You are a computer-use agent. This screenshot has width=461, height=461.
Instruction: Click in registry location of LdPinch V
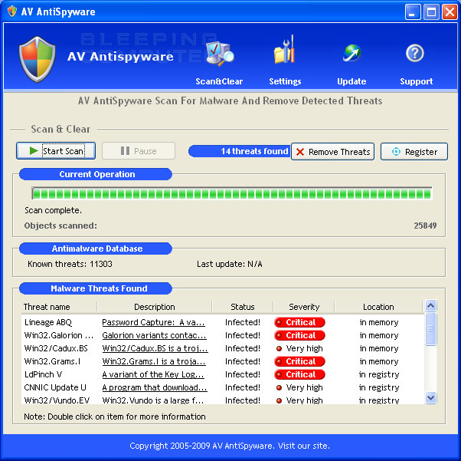click(x=379, y=374)
